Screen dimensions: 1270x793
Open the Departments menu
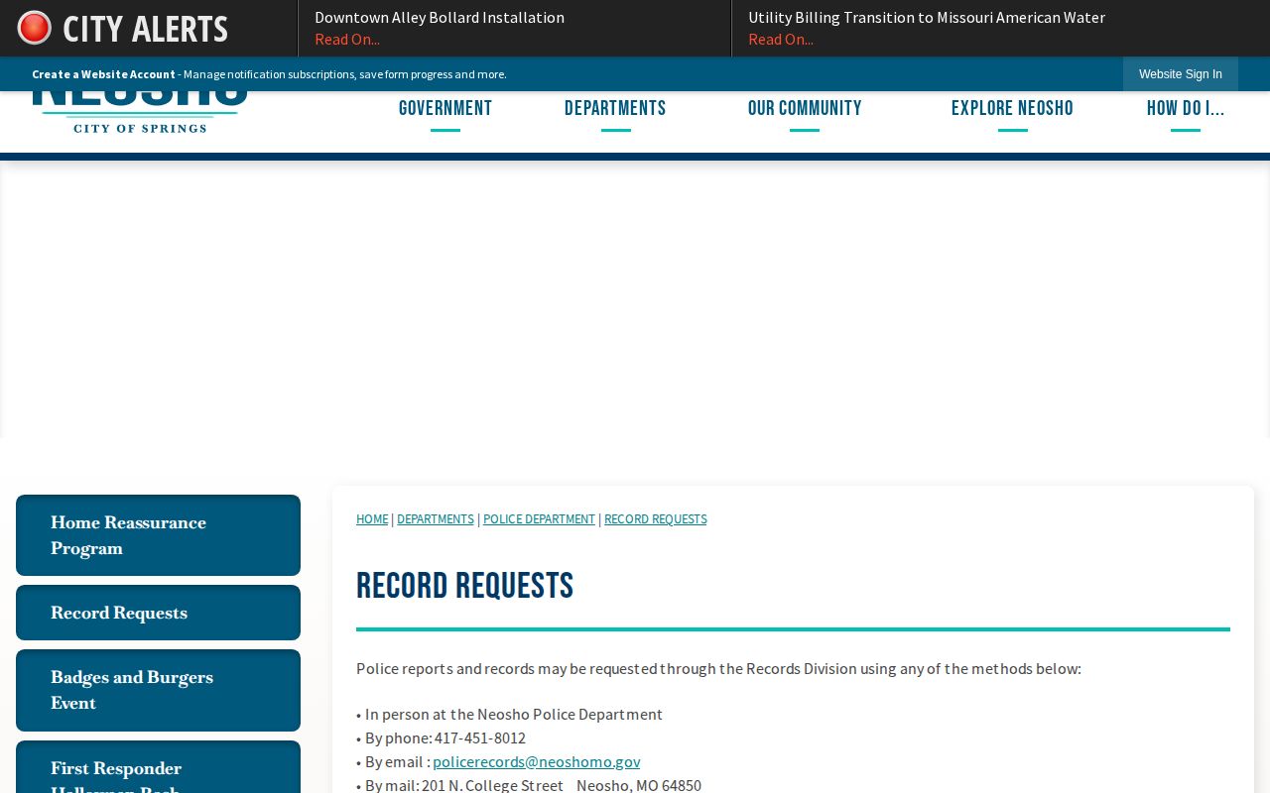(x=615, y=109)
